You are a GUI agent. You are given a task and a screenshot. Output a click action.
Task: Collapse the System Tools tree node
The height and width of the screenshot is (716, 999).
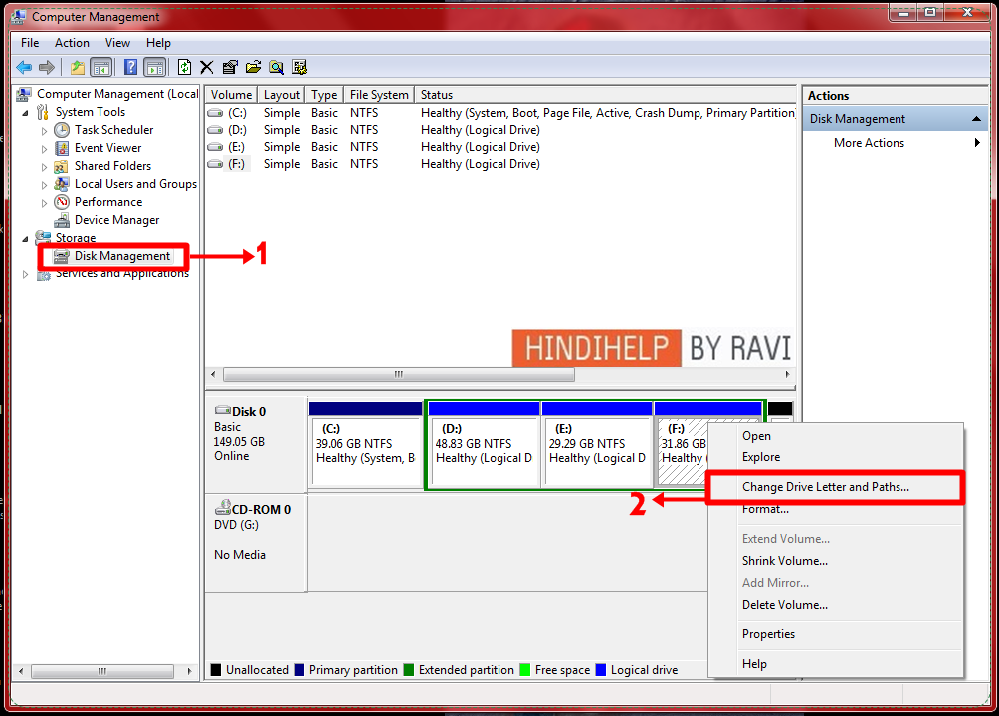[26, 113]
